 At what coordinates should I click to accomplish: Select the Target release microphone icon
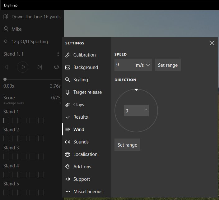68,92
